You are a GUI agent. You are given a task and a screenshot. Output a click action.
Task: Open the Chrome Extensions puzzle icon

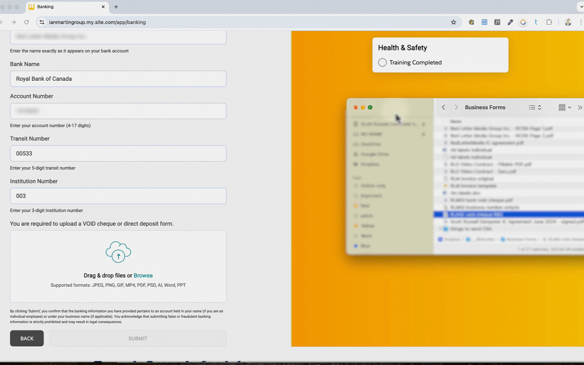(x=549, y=22)
